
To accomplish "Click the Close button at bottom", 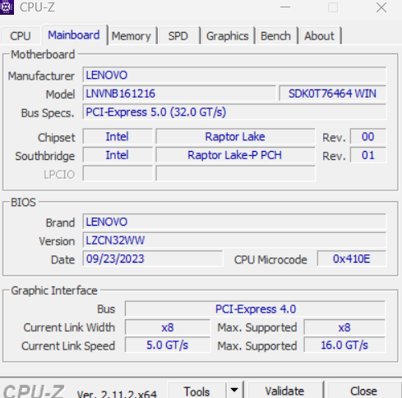I will (x=363, y=391).
